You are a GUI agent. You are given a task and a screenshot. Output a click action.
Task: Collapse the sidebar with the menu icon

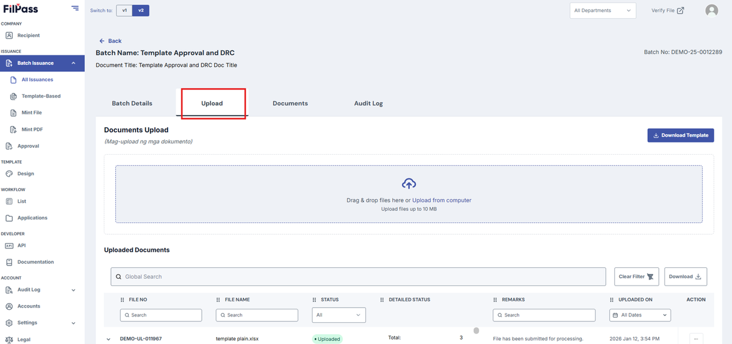click(x=74, y=8)
